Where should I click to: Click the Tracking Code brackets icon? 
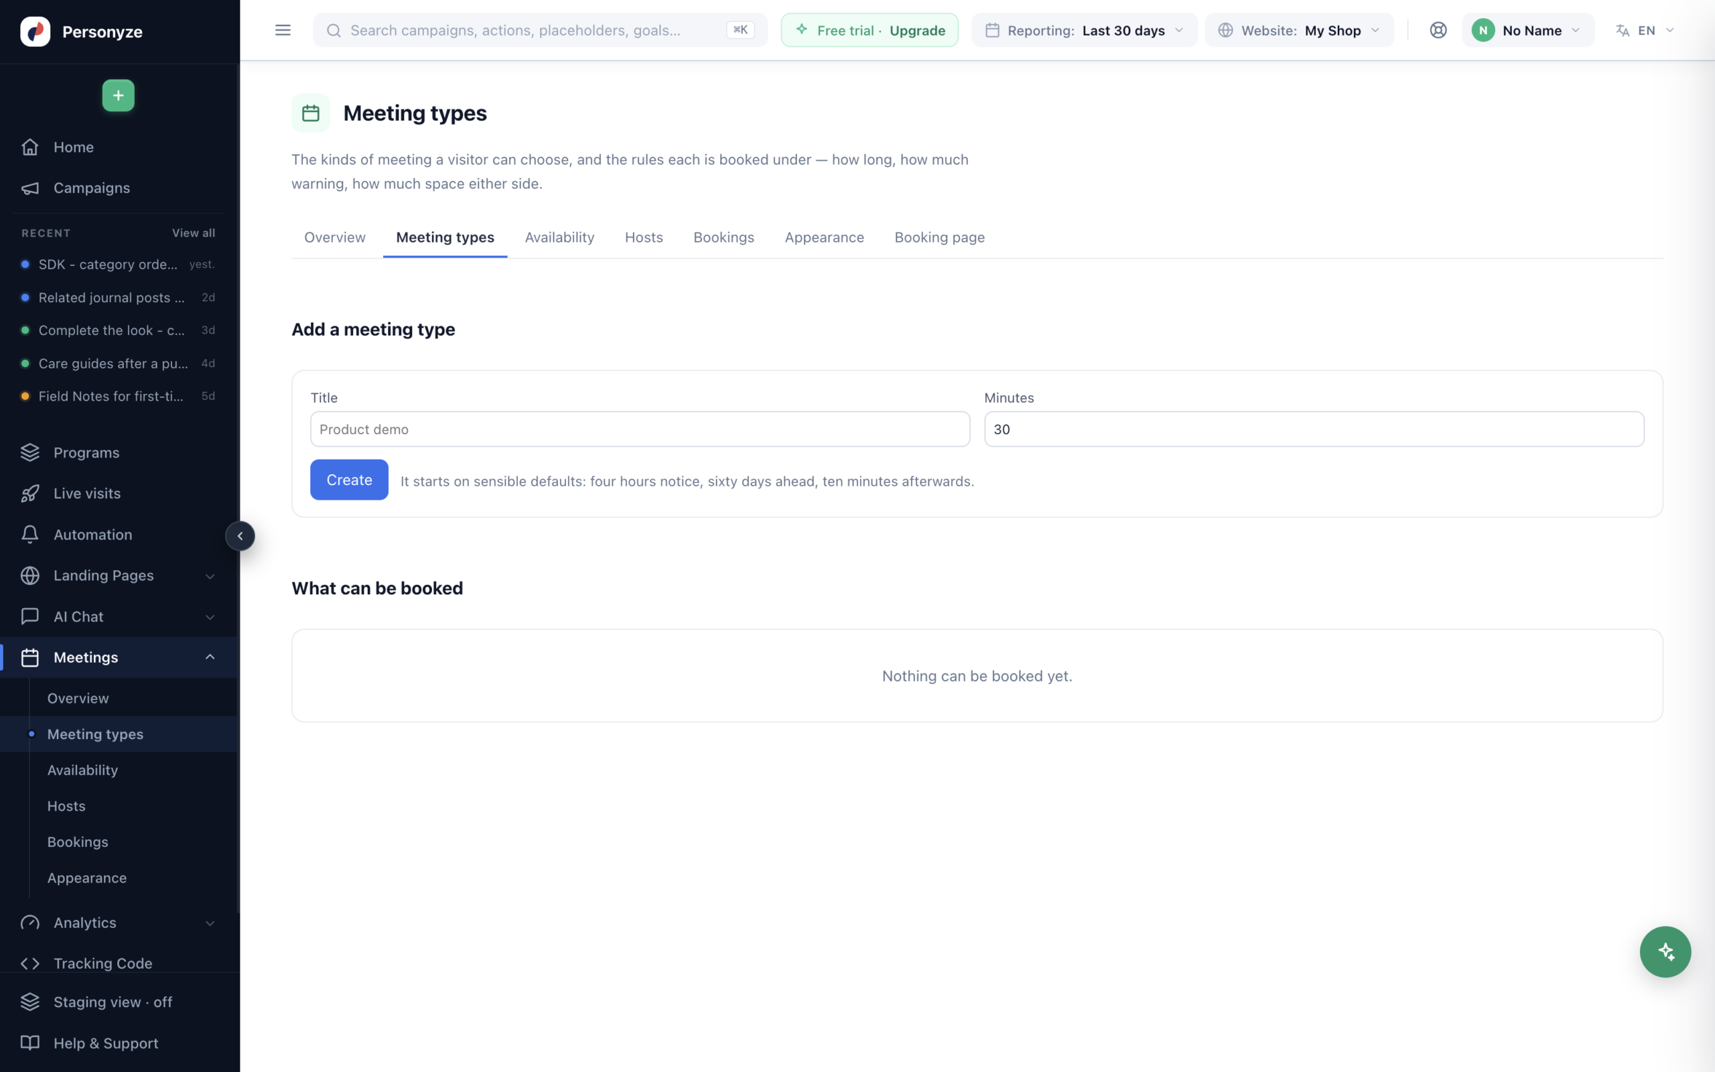tap(29, 963)
